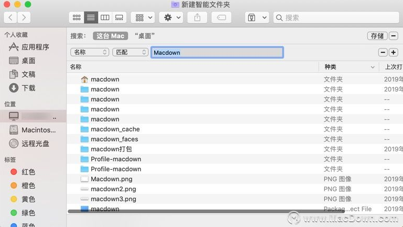Click the Edit Tags toolbar button

tap(221, 17)
